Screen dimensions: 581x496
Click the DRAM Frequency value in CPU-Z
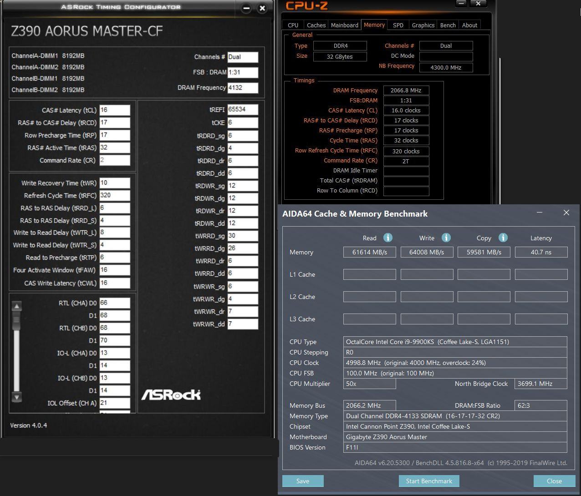[x=406, y=90]
